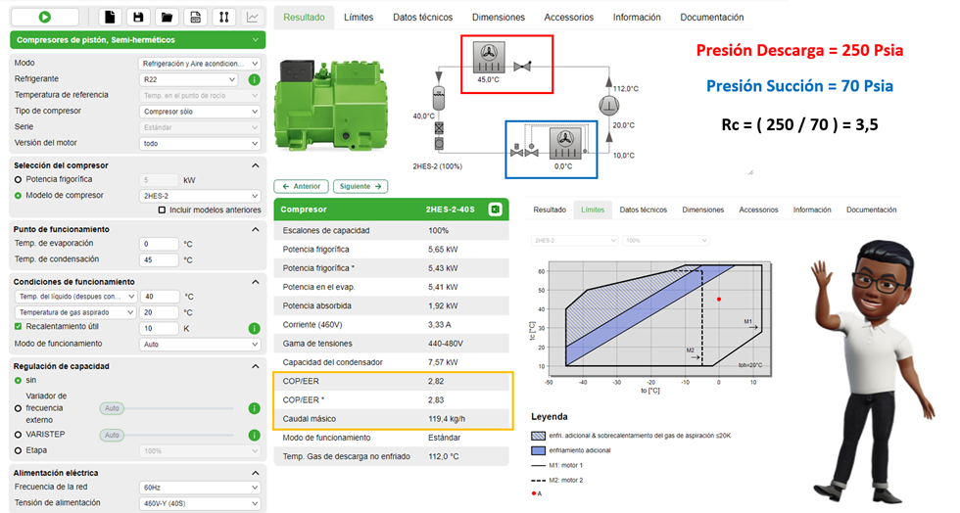Click the liquid receiver symbol in diagram
Screen dimensions: 960x513
click(x=439, y=99)
